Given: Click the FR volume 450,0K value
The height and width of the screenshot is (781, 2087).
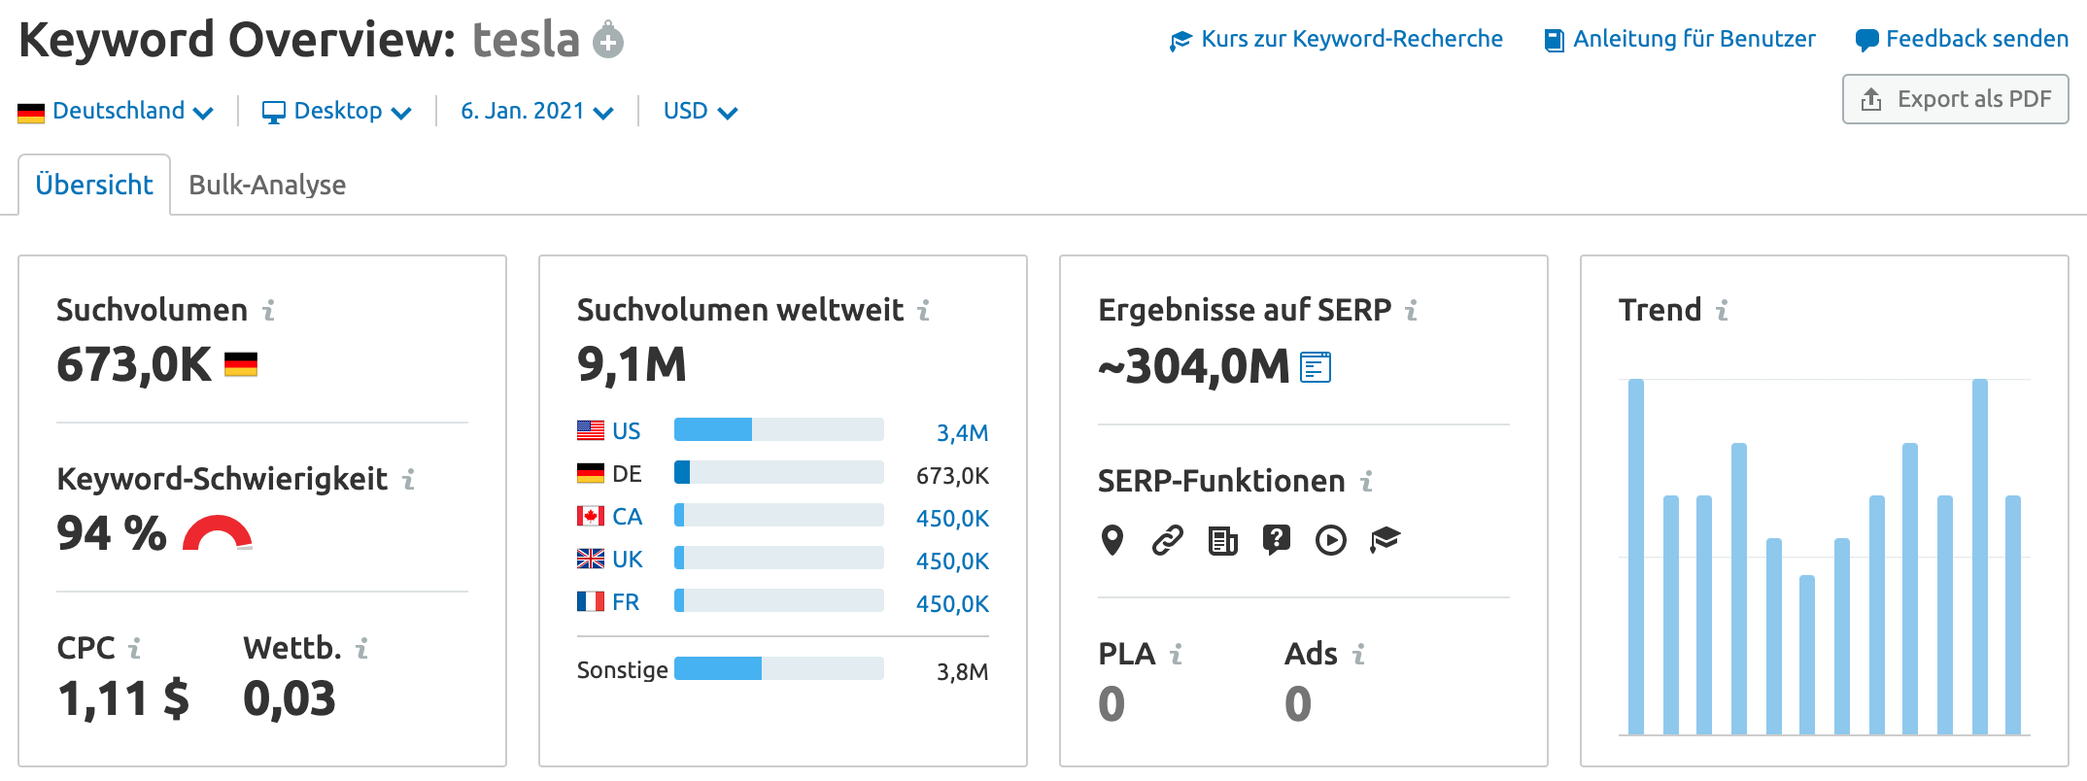Looking at the screenshot, I should pyautogui.click(x=952, y=603).
